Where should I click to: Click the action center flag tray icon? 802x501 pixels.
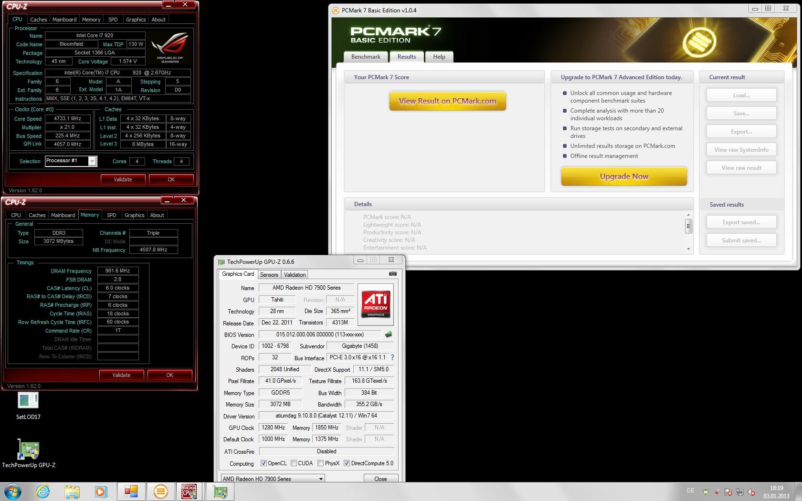coord(728,492)
